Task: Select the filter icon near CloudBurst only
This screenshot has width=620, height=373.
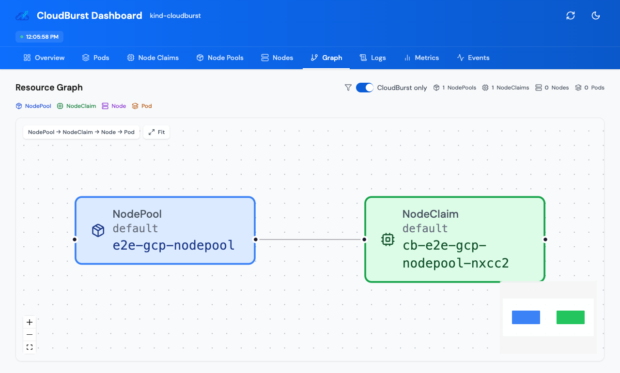Action: click(348, 88)
